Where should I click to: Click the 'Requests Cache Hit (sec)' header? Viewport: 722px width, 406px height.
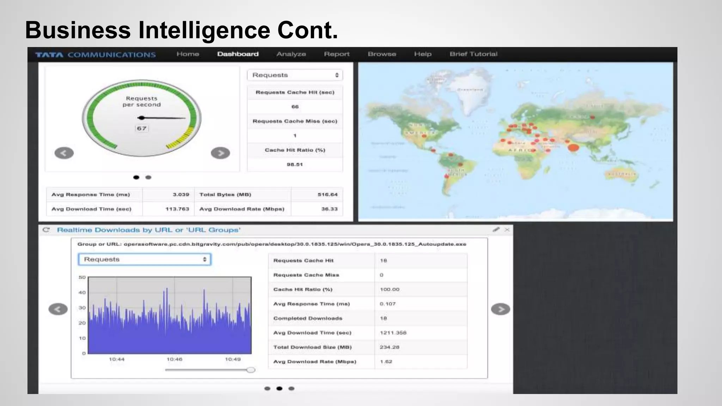295,92
